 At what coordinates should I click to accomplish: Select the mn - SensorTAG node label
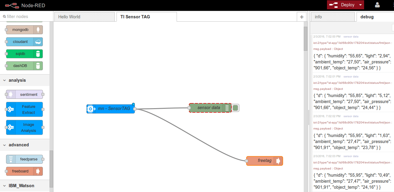(114, 109)
